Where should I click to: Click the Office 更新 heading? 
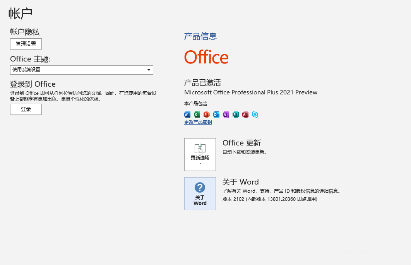tap(241, 143)
